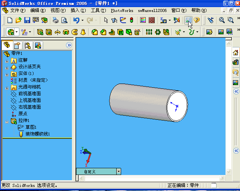Select the Extruded Cut feature icon

click(x=49, y=32)
